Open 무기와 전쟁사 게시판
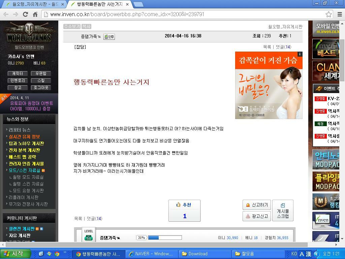Viewport: 345px width, 259px height. pyautogui.click(x=28, y=204)
